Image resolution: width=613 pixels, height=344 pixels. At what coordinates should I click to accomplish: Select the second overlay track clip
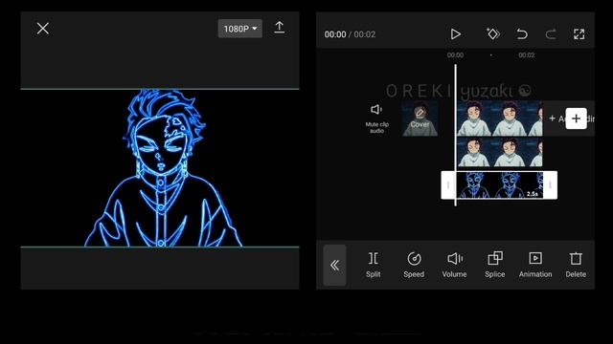[500, 152]
